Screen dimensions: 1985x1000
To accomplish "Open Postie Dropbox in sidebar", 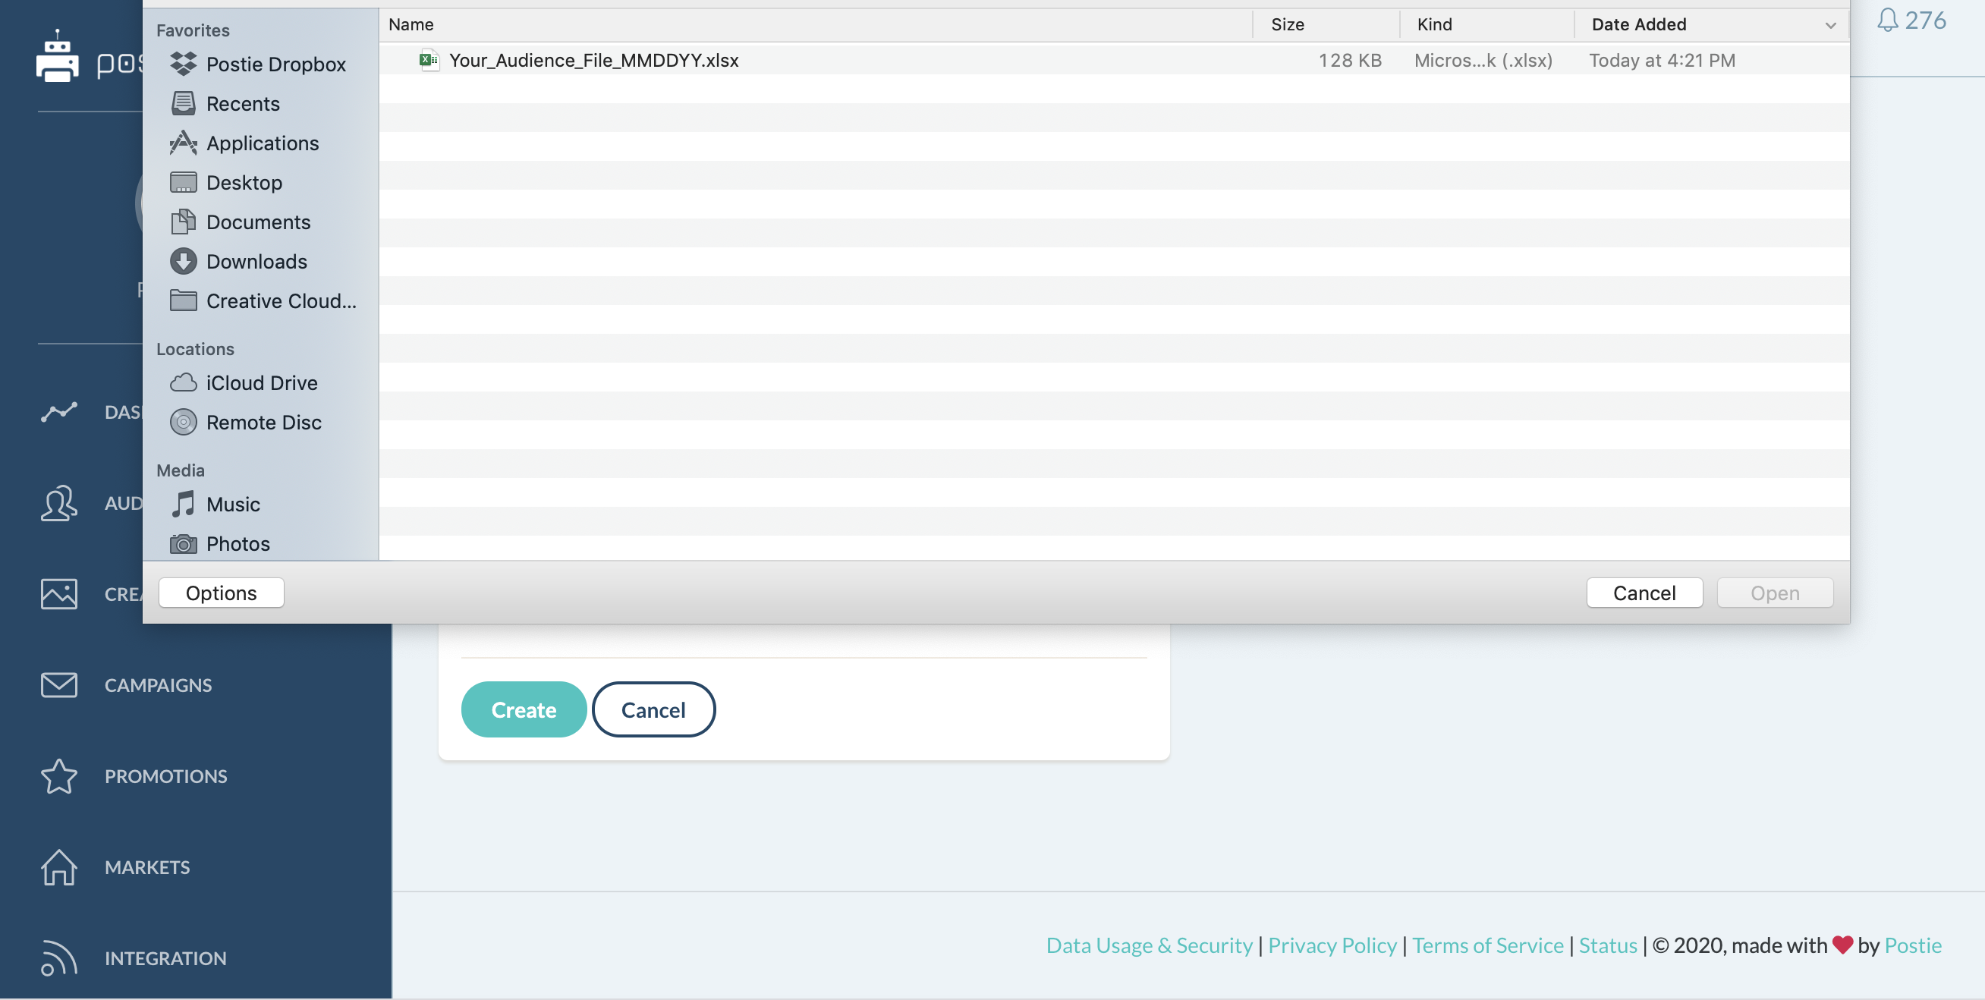I will pyautogui.click(x=275, y=64).
